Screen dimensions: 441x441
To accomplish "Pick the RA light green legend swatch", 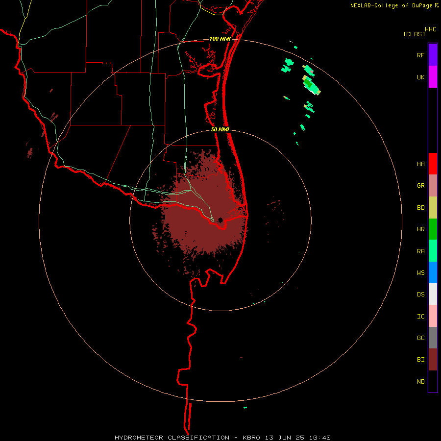I will point(433,251).
